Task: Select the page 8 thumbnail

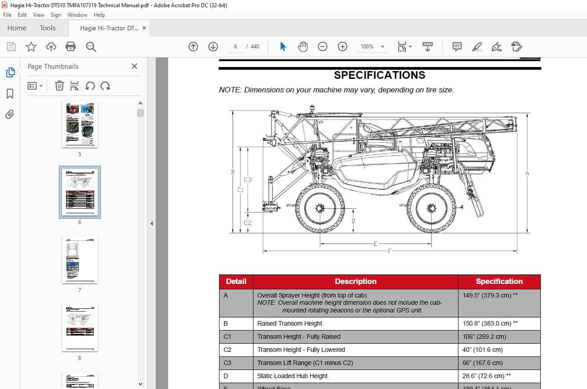Action: (x=80, y=328)
